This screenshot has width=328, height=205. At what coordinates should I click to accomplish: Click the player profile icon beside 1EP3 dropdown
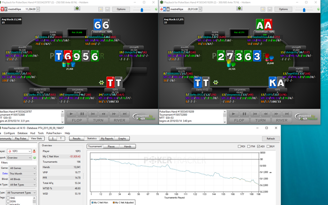click(x=34, y=151)
